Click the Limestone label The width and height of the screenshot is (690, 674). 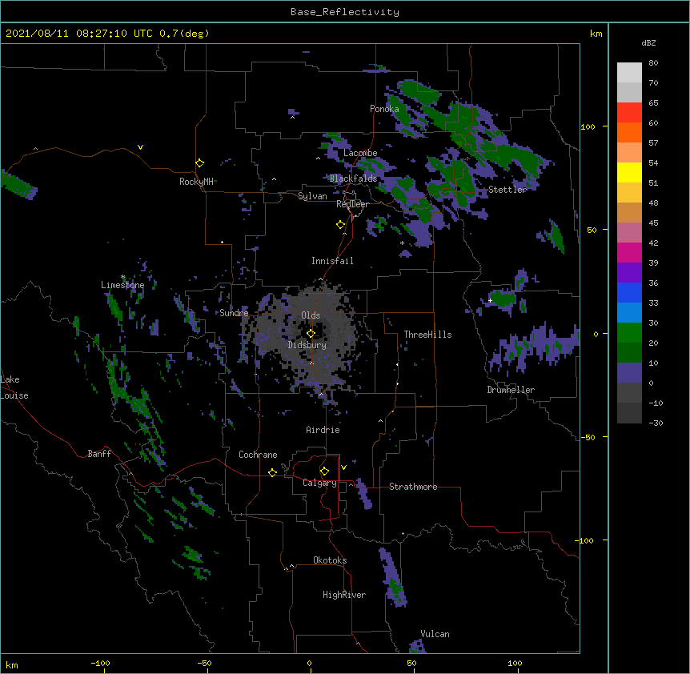(122, 285)
